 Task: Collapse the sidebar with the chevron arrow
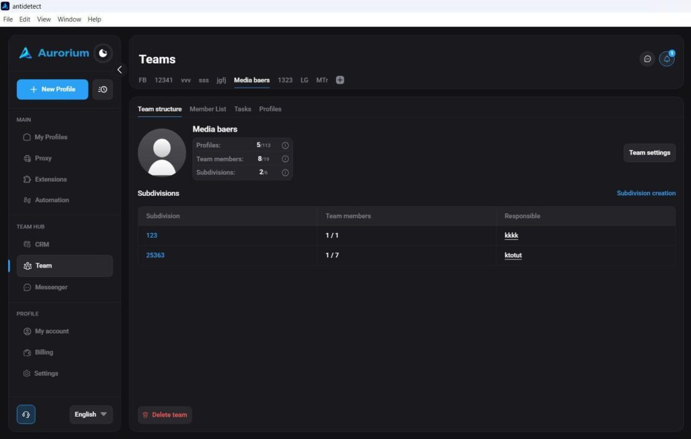pyautogui.click(x=119, y=70)
